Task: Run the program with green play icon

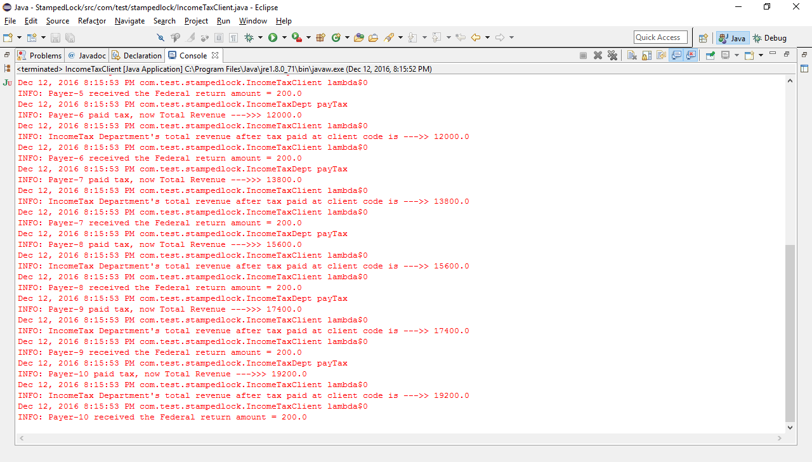Action: (273, 38)
